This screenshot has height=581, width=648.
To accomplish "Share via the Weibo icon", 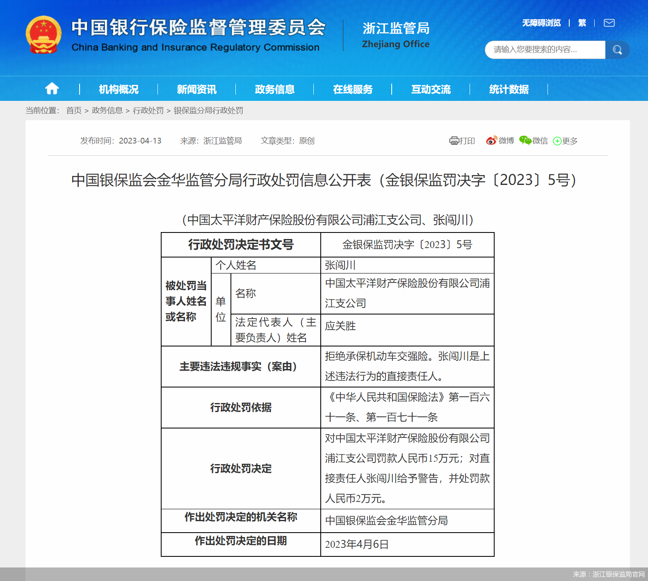I will click(x=491, y=141).
